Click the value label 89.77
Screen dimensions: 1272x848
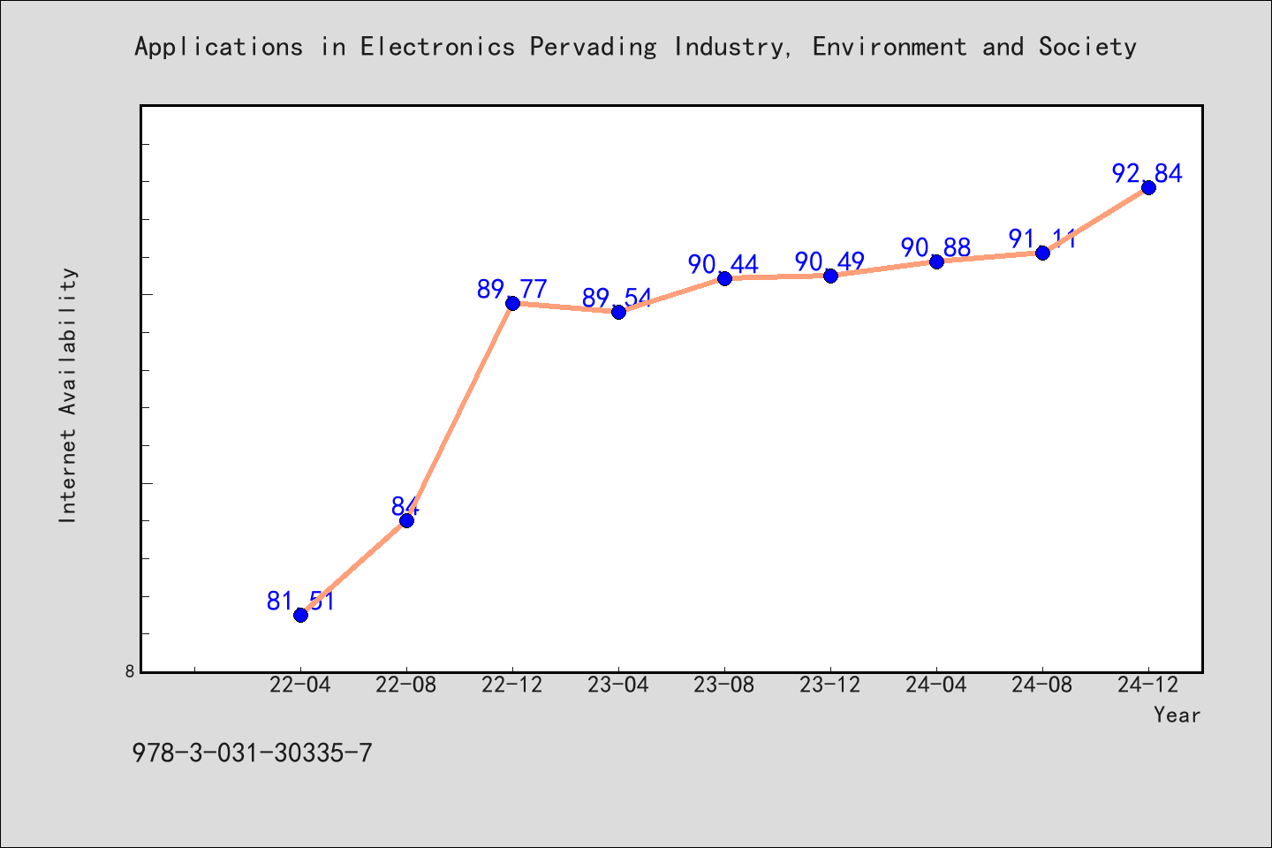(x=512, y=289)
